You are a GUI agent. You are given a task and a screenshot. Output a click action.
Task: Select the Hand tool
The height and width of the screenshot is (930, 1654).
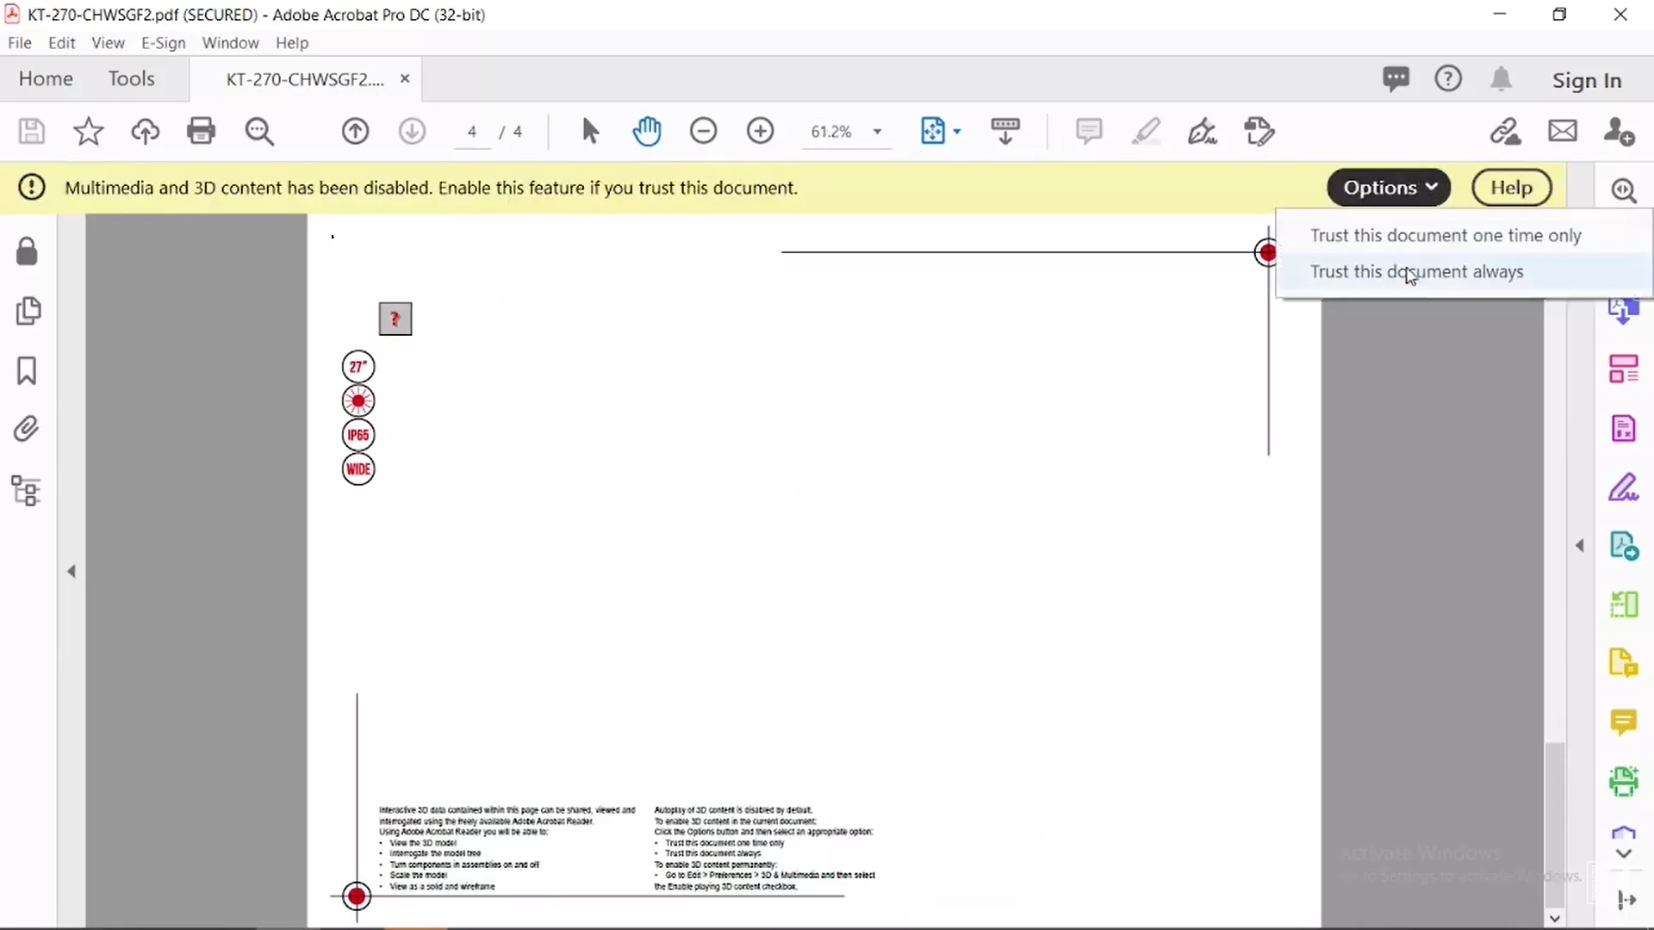[x=648, y=131]
